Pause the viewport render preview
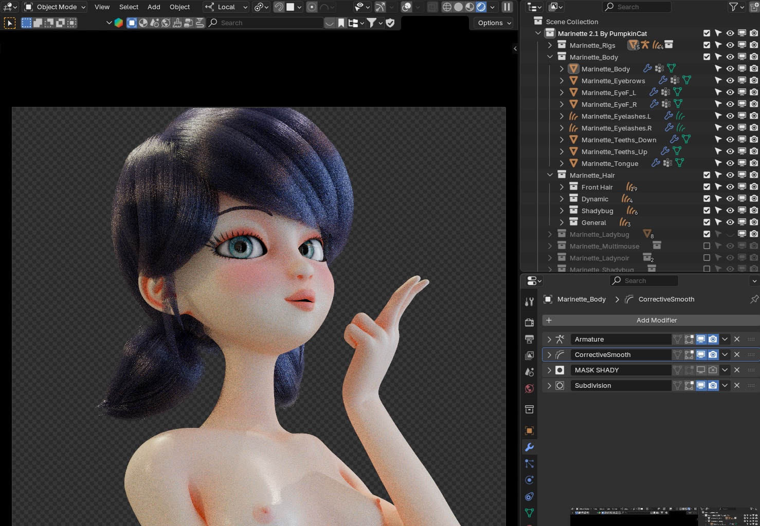The width and height of the screenshot is (760, 526). 507,7
